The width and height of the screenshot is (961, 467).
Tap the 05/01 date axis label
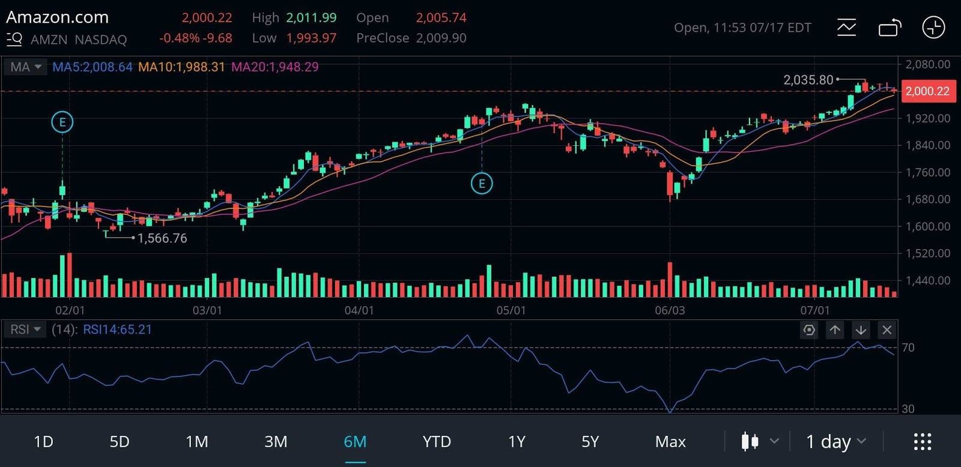(x=511, y=310)
